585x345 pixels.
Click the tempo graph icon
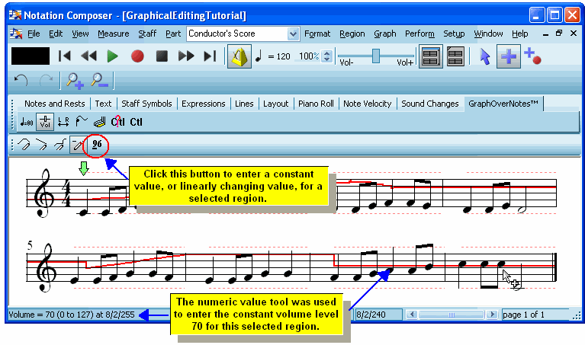point(25,122)
